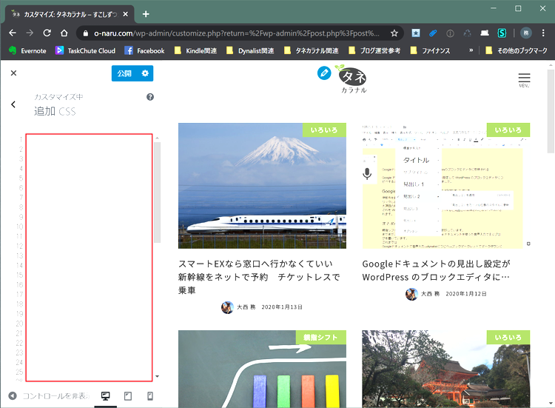Reload the current page
Screen dimensions: 555x408
pos(47,33)
